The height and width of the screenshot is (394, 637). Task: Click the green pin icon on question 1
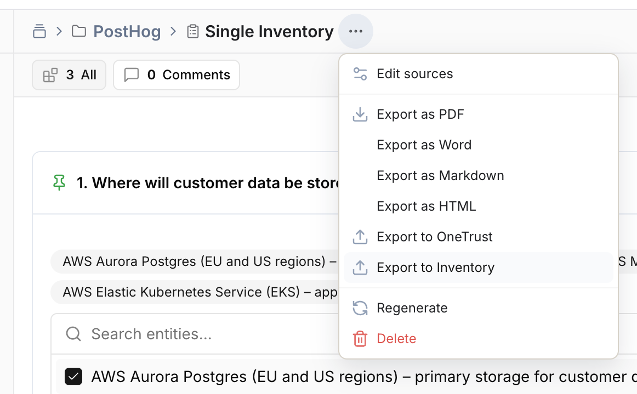point(59,182)
